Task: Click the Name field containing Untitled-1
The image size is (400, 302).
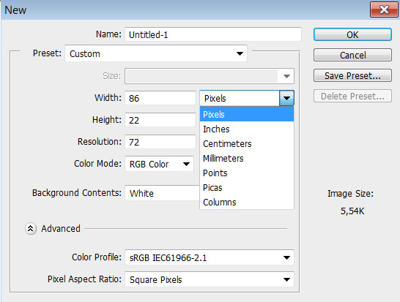Action: click(213, 34)
